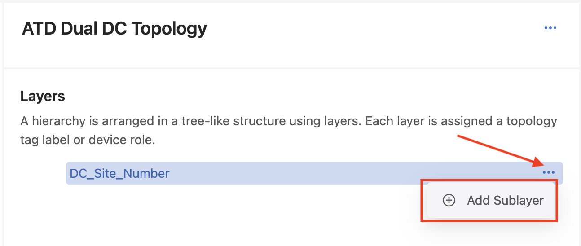Click the 'tag label or device role' text
Viewport: 581px width, 246px height.
[x=88, y=140]
